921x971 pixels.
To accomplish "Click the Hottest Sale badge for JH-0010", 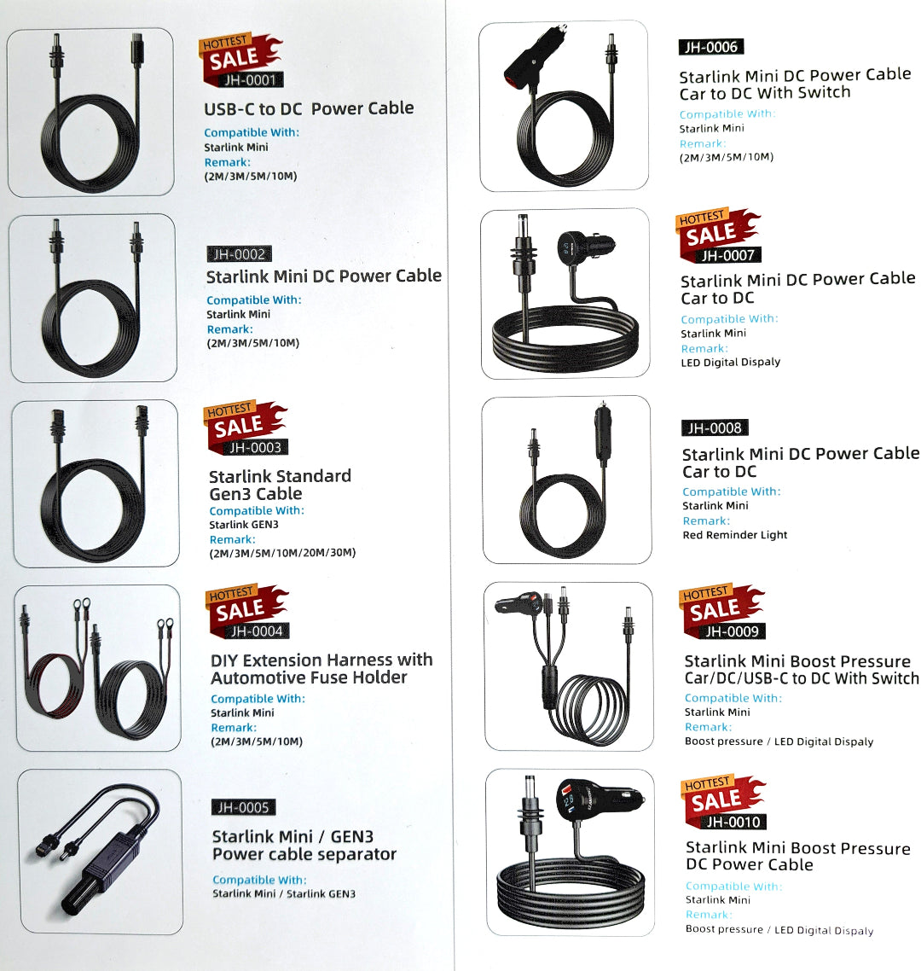I will point(725,803).
